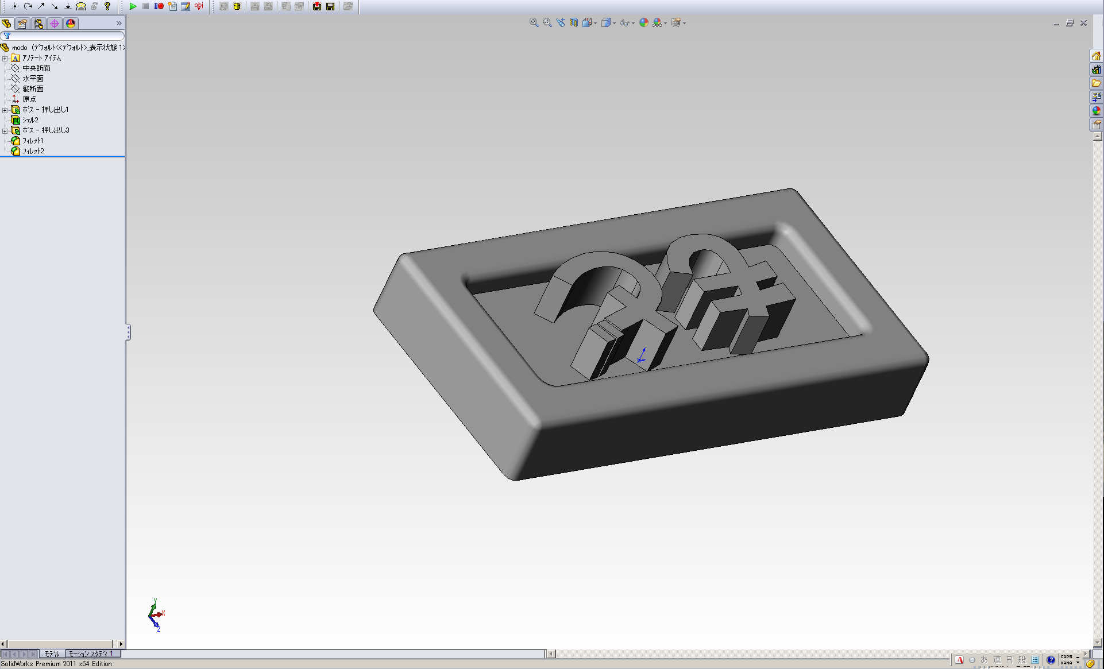Select the シェル2 feature in tree
Image resolution: width=1104 pixels, height=669 pixels.
pos(30,120)
